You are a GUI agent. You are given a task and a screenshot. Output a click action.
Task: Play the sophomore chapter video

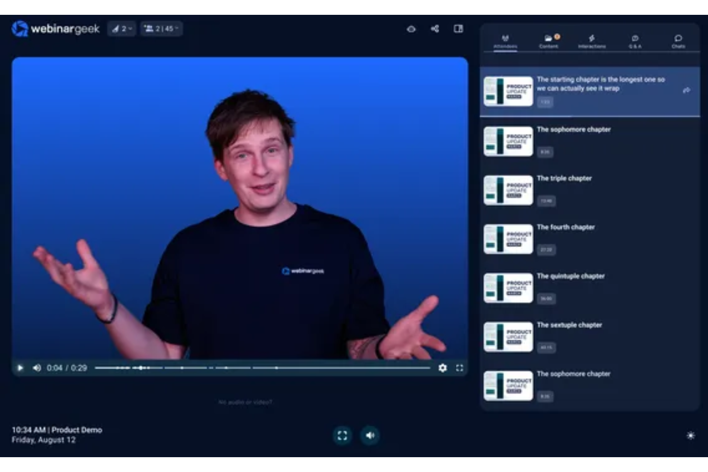tap(508, 141)
